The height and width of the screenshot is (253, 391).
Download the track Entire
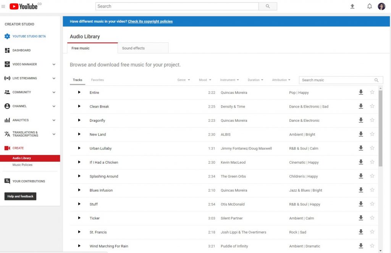360,92
